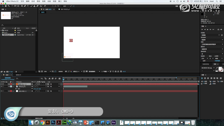Select the Zoom magnifier tool
This screenshot has width=224, height=126.
(9, 6)
